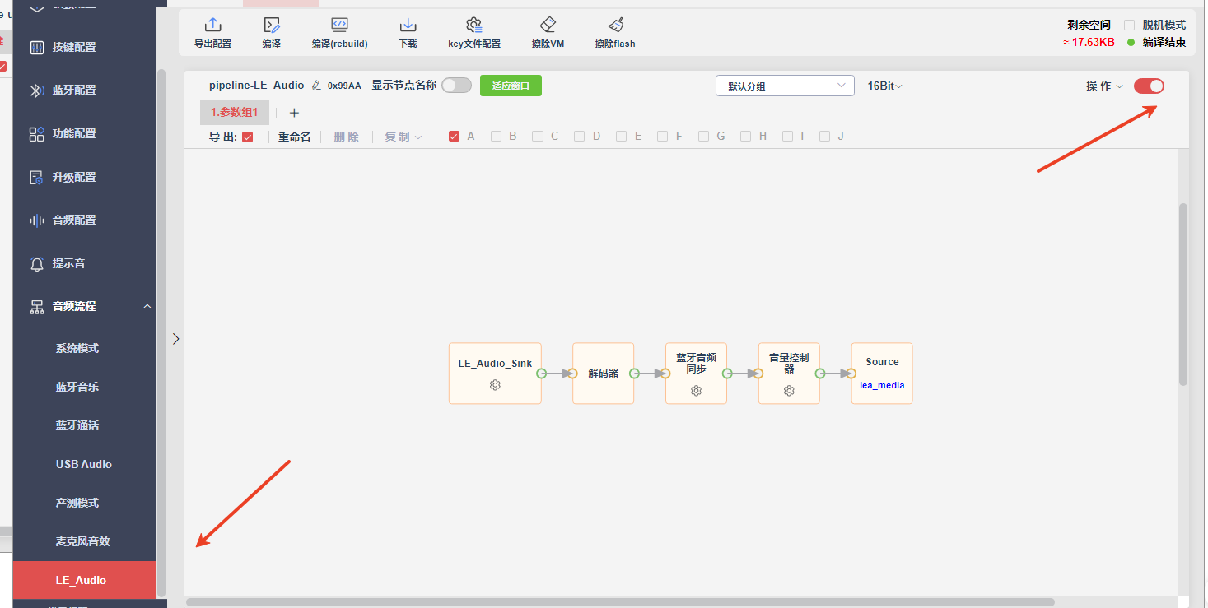Open 功能配置 in the sidebar

(x=84, y=133)
